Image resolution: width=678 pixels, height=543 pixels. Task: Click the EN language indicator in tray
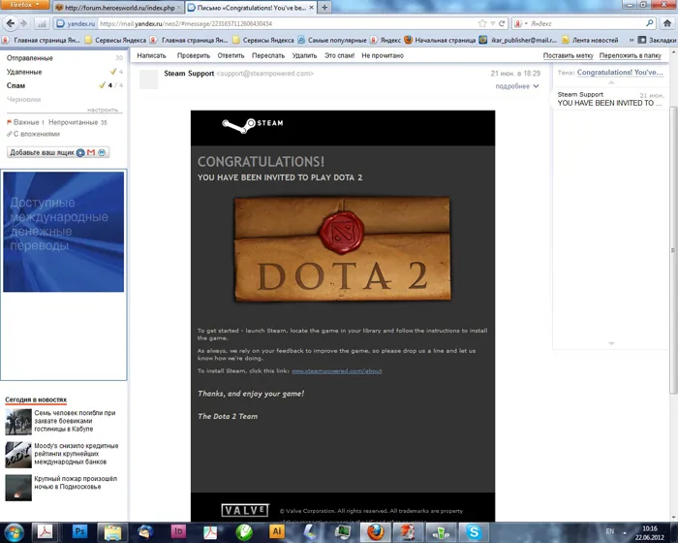609,530
